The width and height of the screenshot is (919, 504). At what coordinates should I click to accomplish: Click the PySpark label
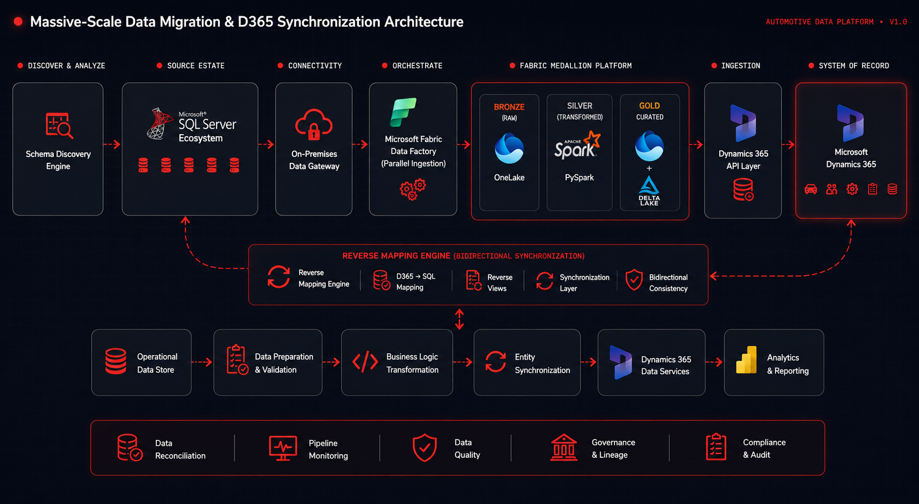click(x=579, y=177)
